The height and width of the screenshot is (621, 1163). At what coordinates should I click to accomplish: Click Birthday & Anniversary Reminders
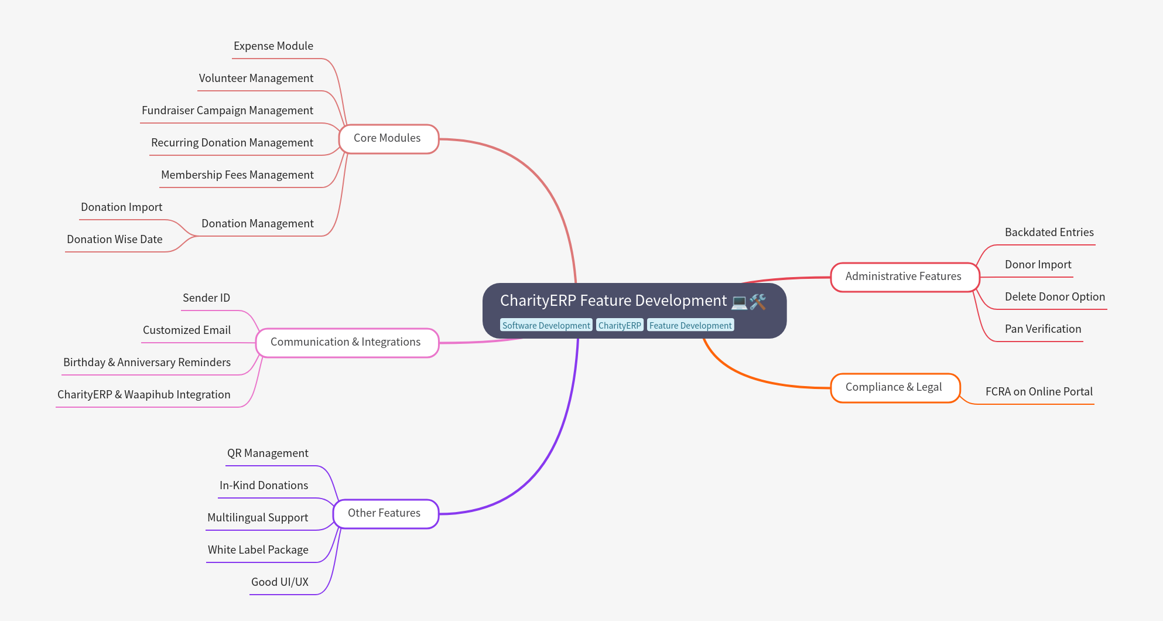[x=146, y=363]
